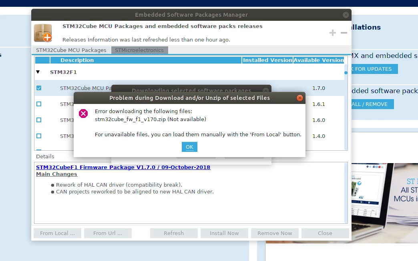Select the 1.6.1 available version cell

[x=319, y=104]
